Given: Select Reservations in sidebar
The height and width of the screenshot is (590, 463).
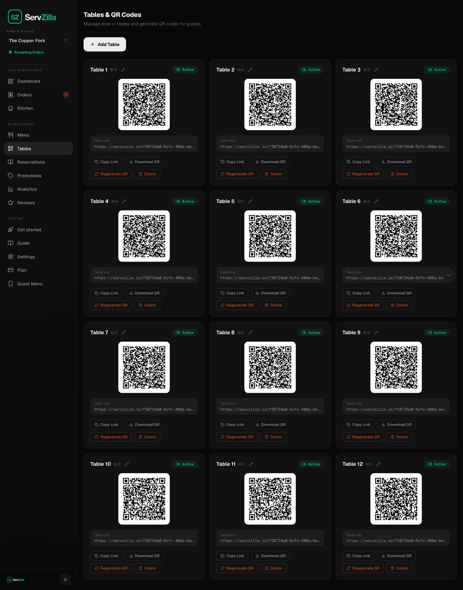Looking at the screenshot, I should tap(38, 162).
